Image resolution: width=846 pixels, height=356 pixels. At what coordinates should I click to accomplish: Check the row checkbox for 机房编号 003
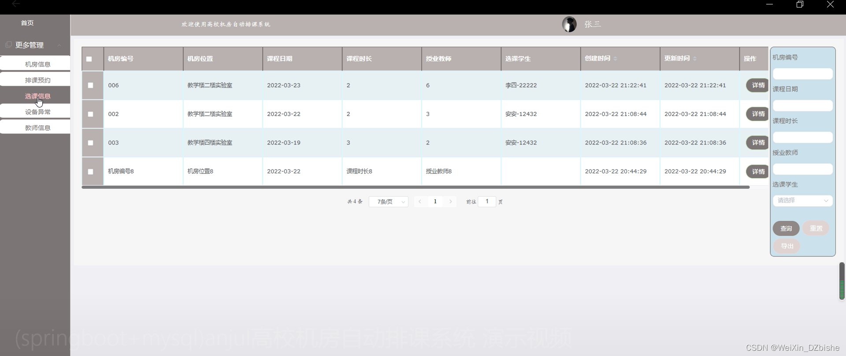point(90,143)
